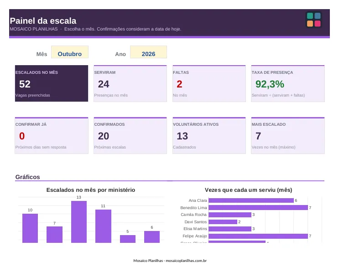Click Davi Santos's bar in the served chart

pos(223,222)
